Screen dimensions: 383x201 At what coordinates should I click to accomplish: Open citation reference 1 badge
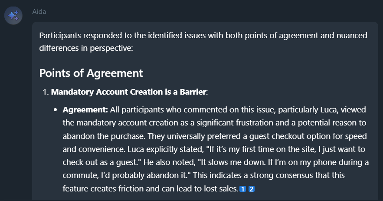243,189
